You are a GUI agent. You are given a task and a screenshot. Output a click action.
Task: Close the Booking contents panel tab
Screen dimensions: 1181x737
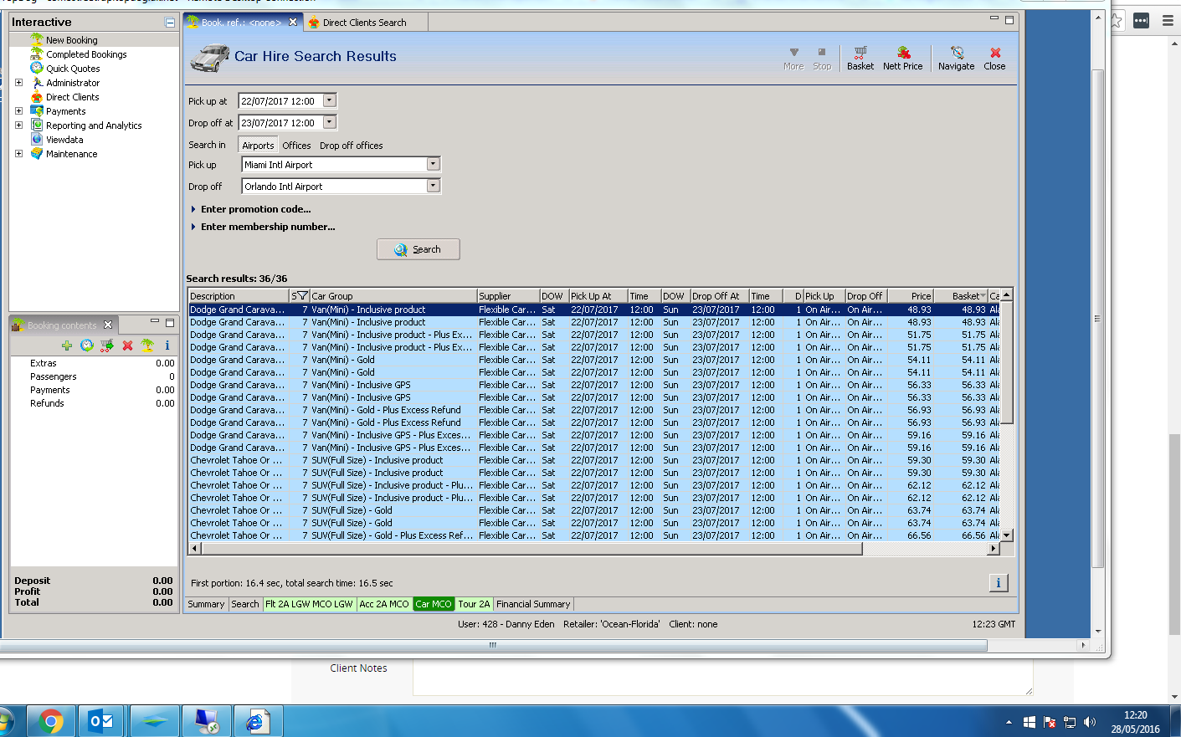(x=108, y=325)
